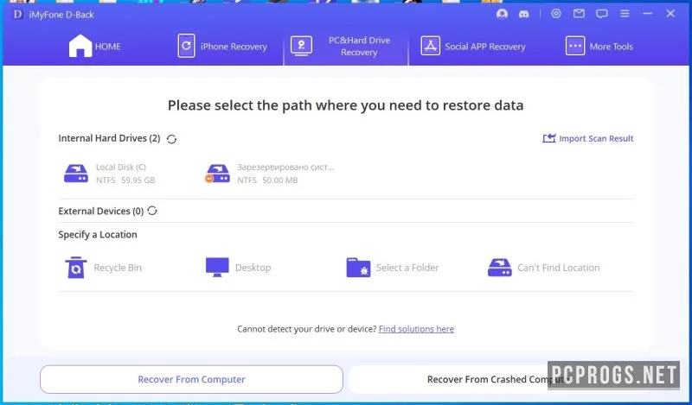Click the Зарезервировано сист... drive icon
692x405 pixels.
218,174
